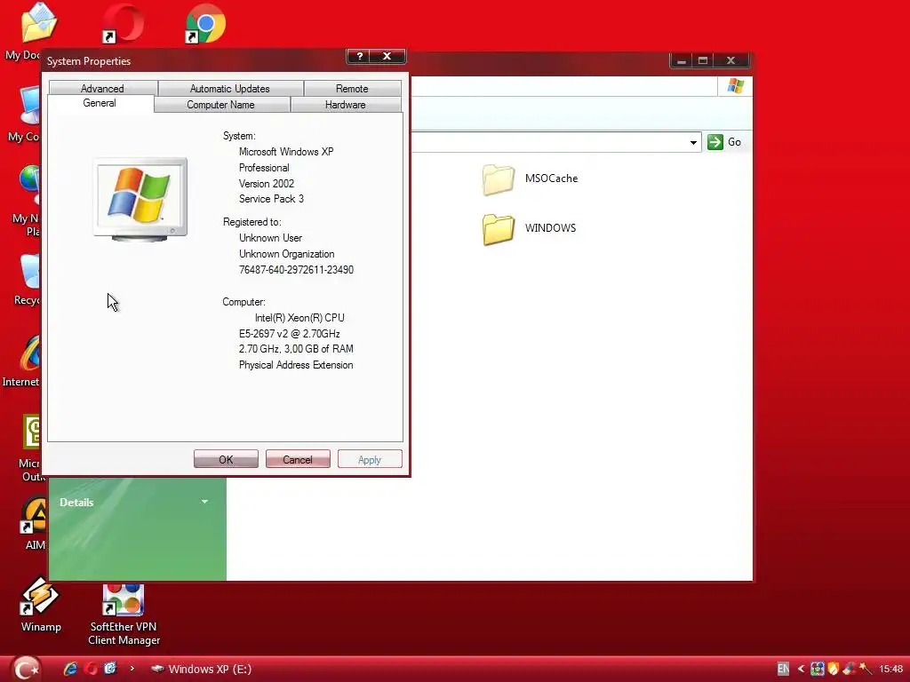Open the MSOCache folder in Explorer
Screen dimensions: 910x682
point(531,178)
